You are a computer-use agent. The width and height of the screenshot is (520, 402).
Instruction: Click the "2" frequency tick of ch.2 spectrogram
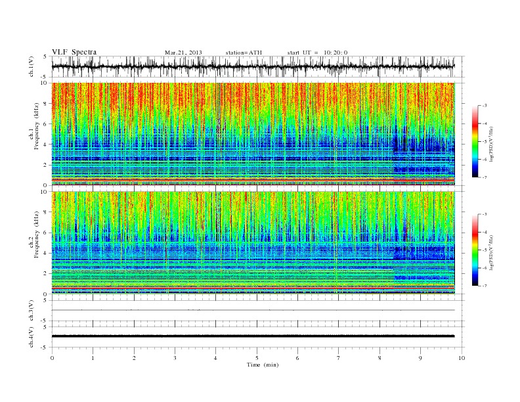click(46, 274)
